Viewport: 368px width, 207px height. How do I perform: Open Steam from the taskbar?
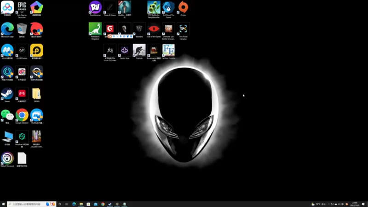[110, 204]
